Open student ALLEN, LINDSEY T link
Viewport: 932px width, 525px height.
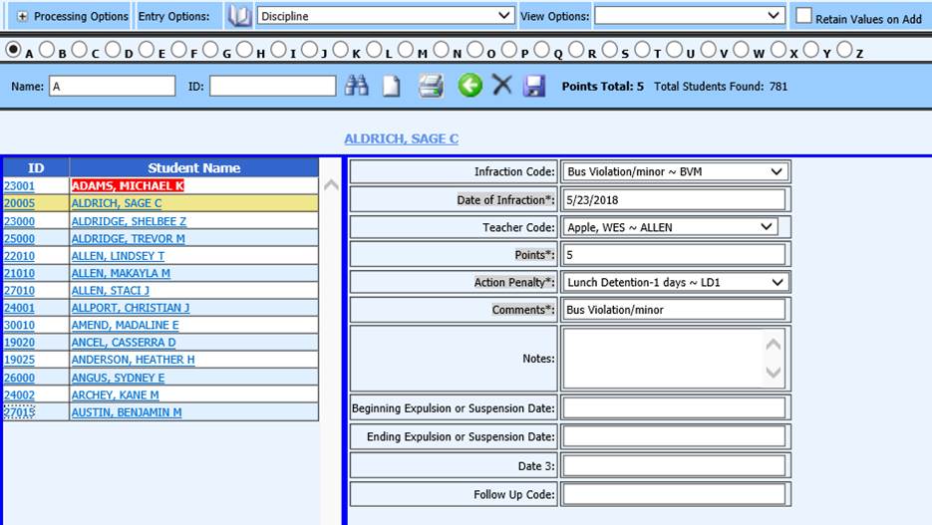point(116,256)
